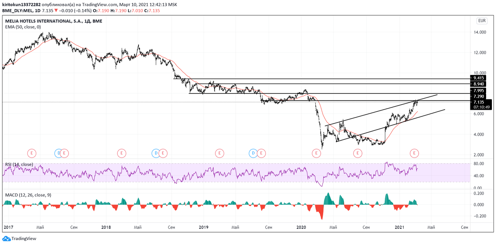This screenshot has height=245, width=496.
Task: Select the earnings E marker of early 2019
Action: 219,153
